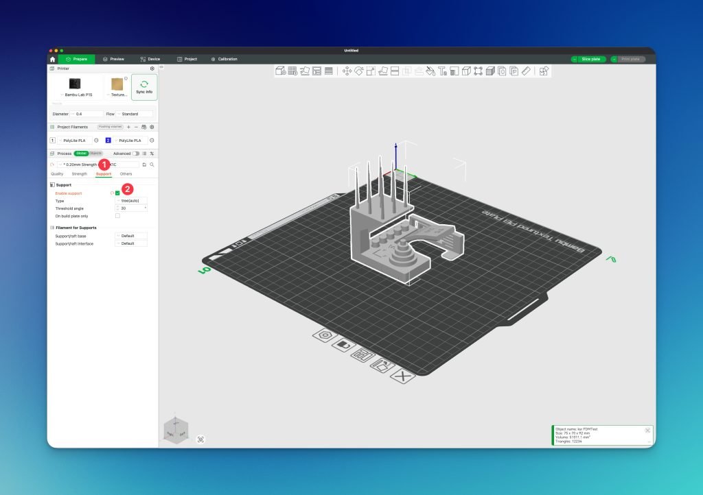Check the On build plate only box
Image resolution: width=703 pixels, height=495 pixels.
point(117,215)
